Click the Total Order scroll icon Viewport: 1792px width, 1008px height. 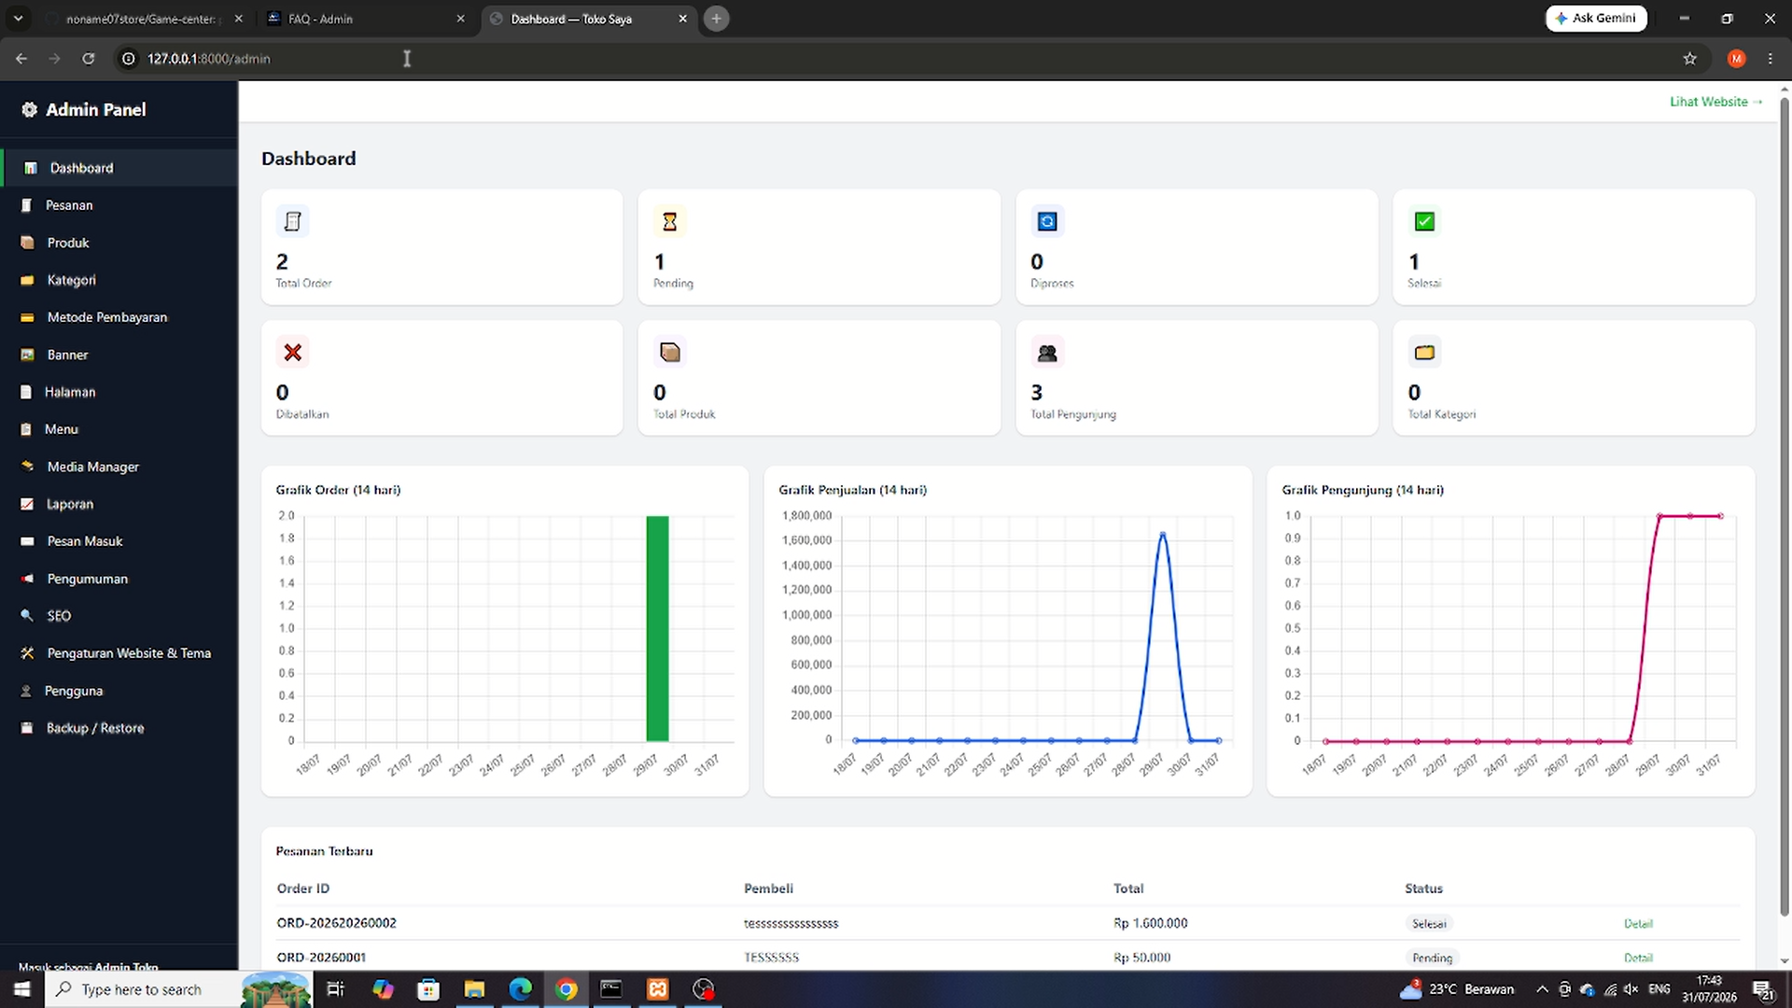(292, 221)
